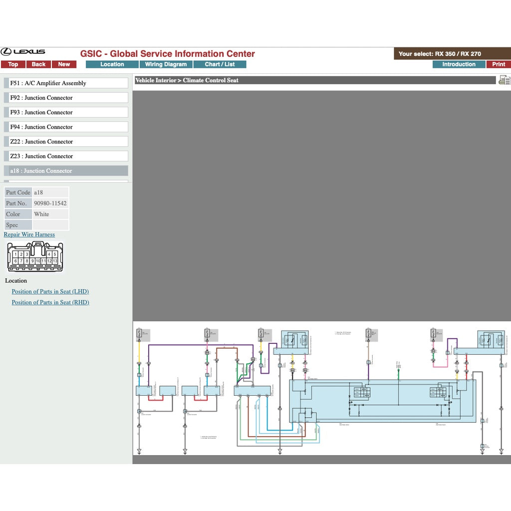The height and width of the screenshot is (511, 511).
Task: Open the Location tab
Action: pos(112,64)
